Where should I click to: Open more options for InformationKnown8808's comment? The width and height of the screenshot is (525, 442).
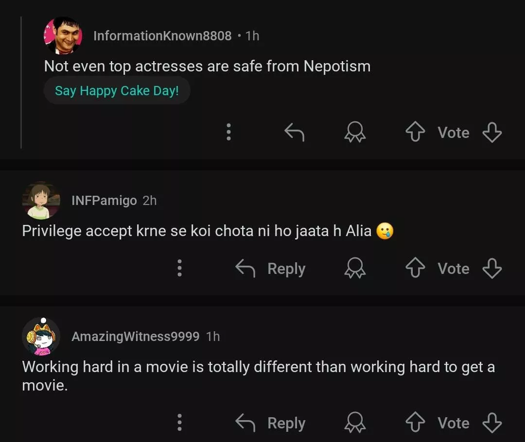(228, 133)
